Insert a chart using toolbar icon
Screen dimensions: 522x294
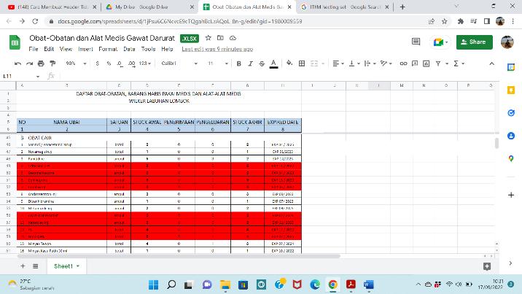[x=426, y=63]
